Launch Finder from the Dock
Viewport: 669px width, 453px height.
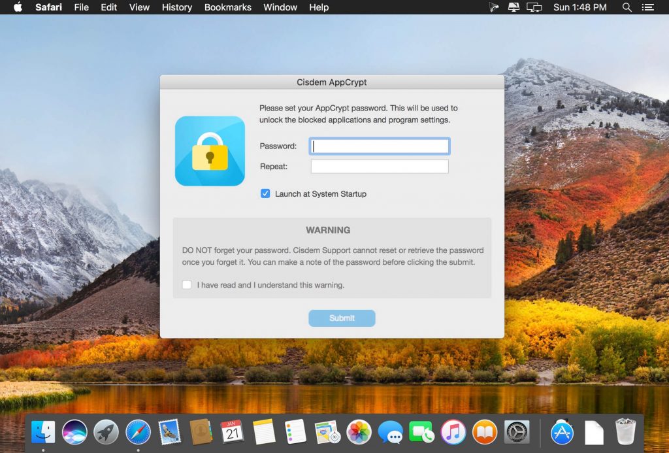pos(42,431)
